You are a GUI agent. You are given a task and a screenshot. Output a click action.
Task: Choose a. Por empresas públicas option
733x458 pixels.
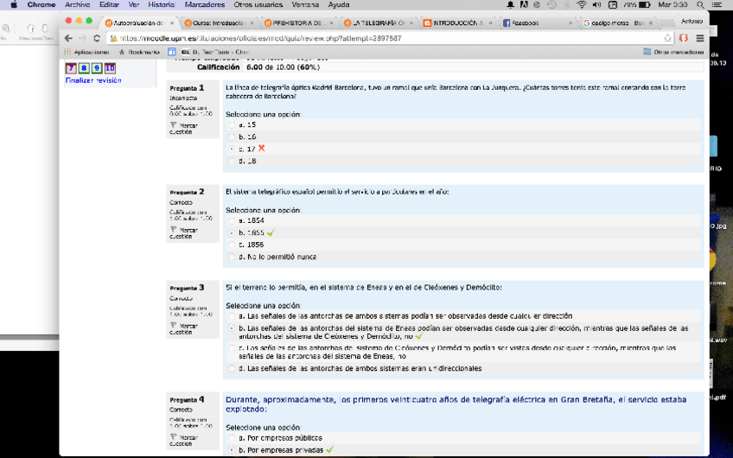coord(231,438)
